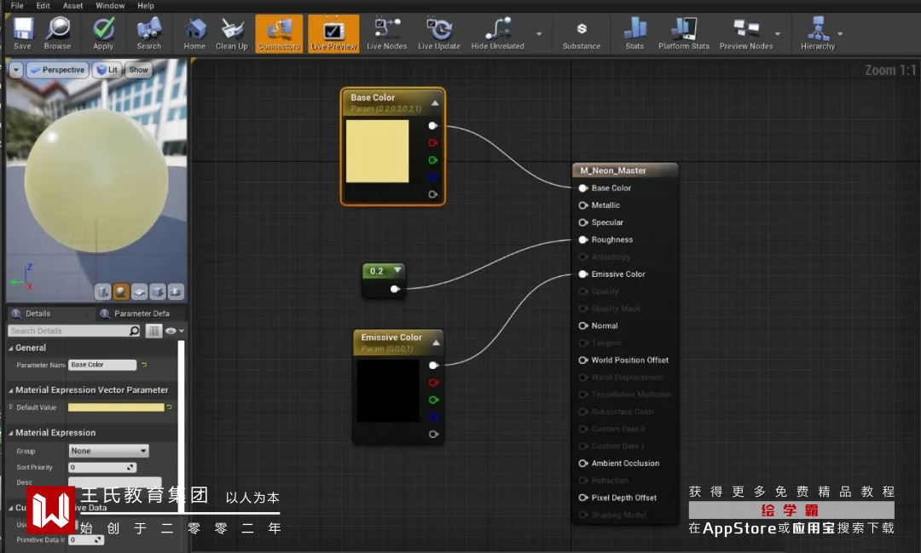
Task: Click Emissive Color node black preview
Action: pos(388,390)
